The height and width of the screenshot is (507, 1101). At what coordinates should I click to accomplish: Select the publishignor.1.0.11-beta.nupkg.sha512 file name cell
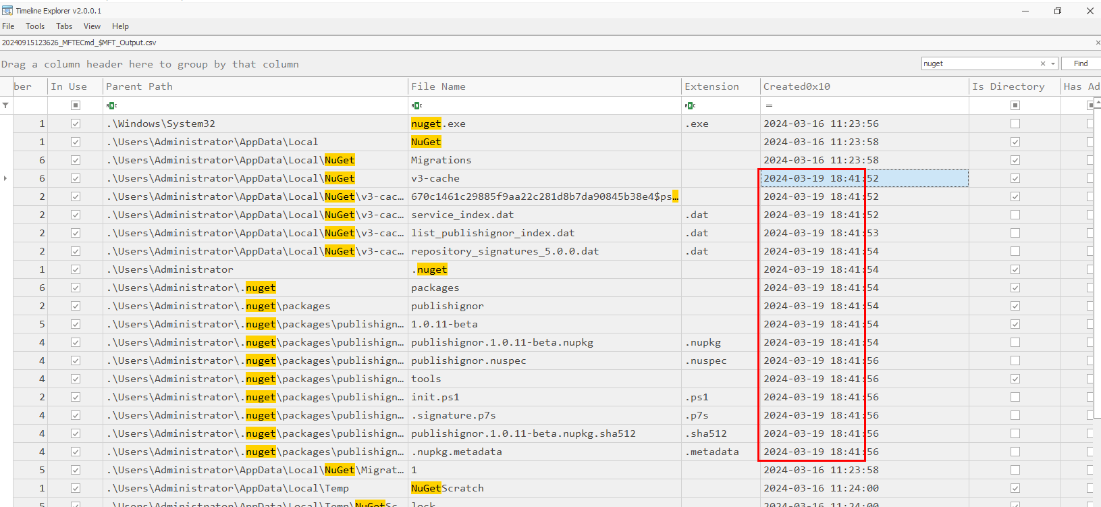545,433
